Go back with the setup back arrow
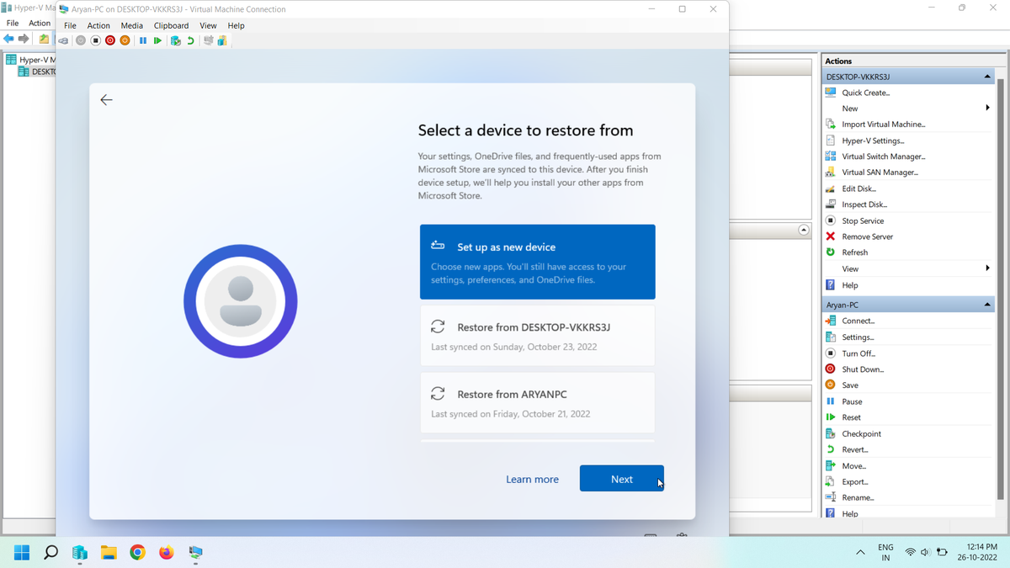 (x=106, y=100)
